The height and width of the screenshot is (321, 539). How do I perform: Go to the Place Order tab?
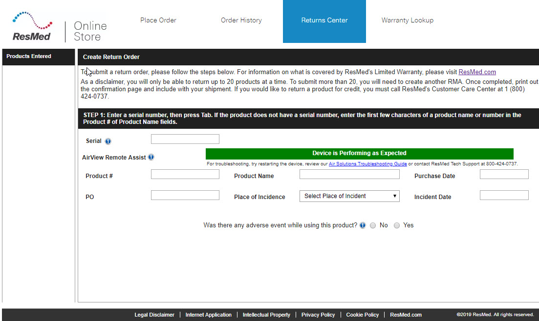pyautogui.click(x=158, y=20)
